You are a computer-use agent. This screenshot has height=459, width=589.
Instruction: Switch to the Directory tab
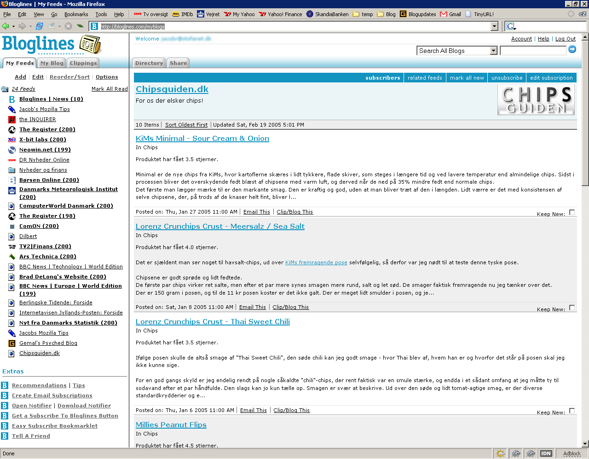click(149, 63)
